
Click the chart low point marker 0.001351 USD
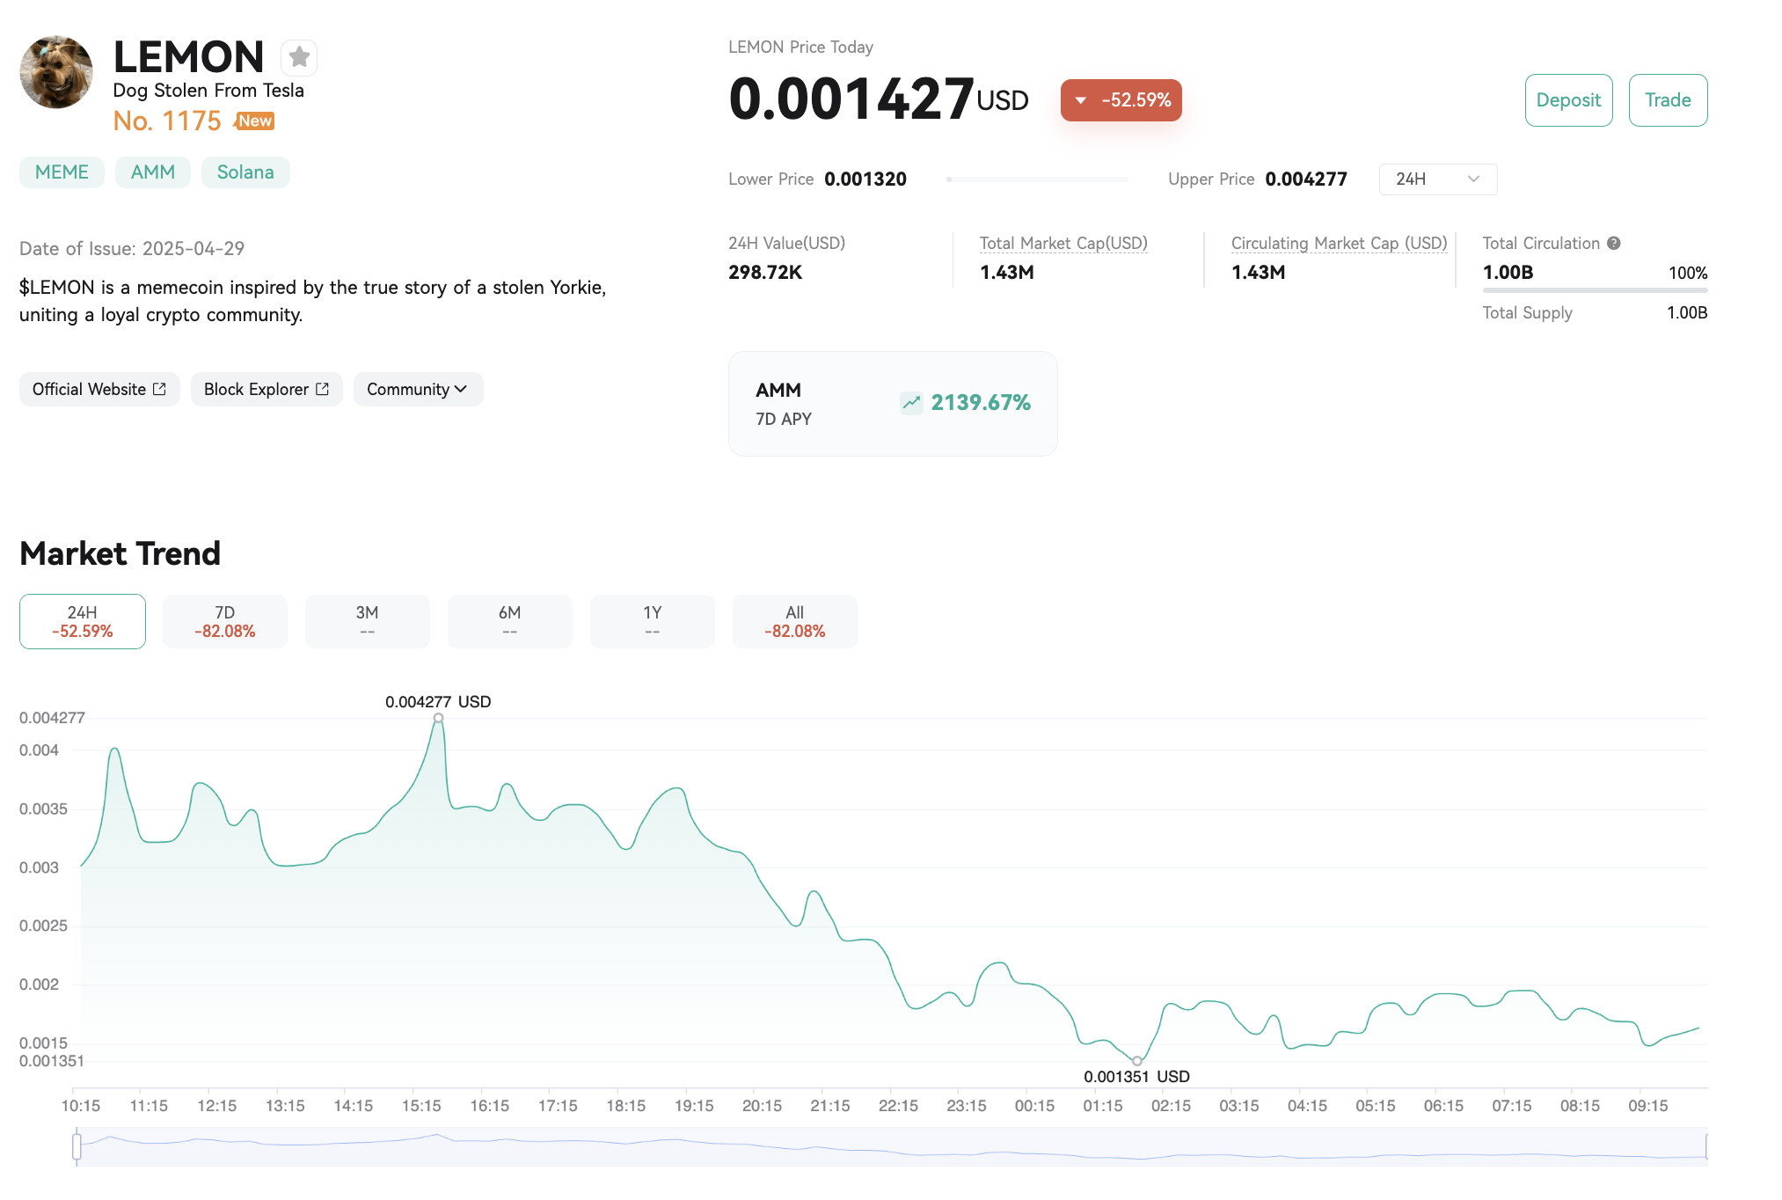(x=1137, y=1061)
